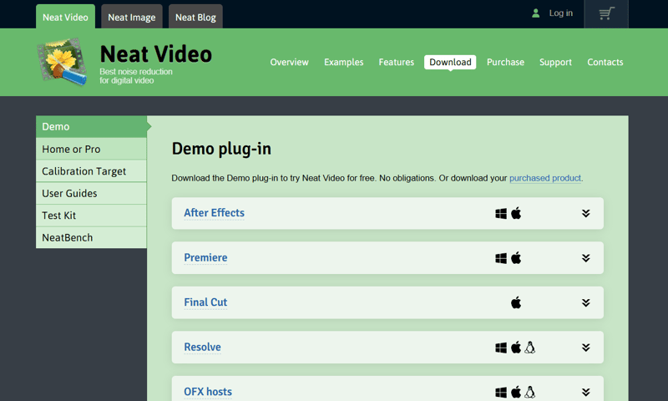The image size is (668, 401).
Task: Click the Windows icon in OFX hosts row
Action: [501, 393]
